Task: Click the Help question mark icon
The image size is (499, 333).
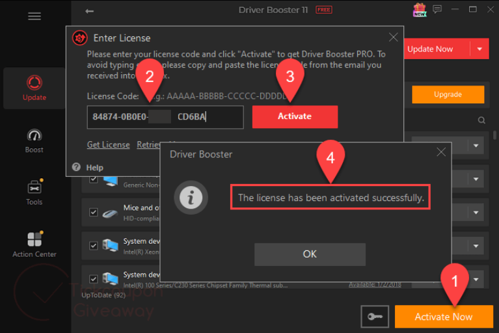Action: click(76, 167)
